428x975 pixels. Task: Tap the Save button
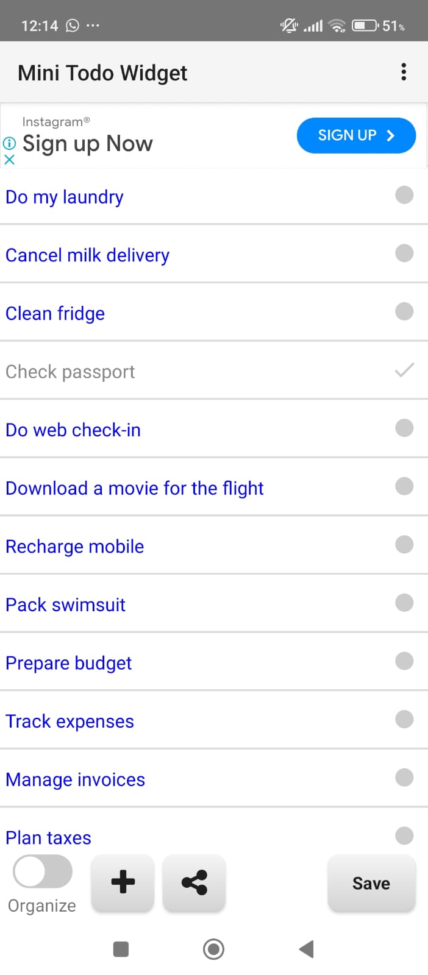(371, 883)
